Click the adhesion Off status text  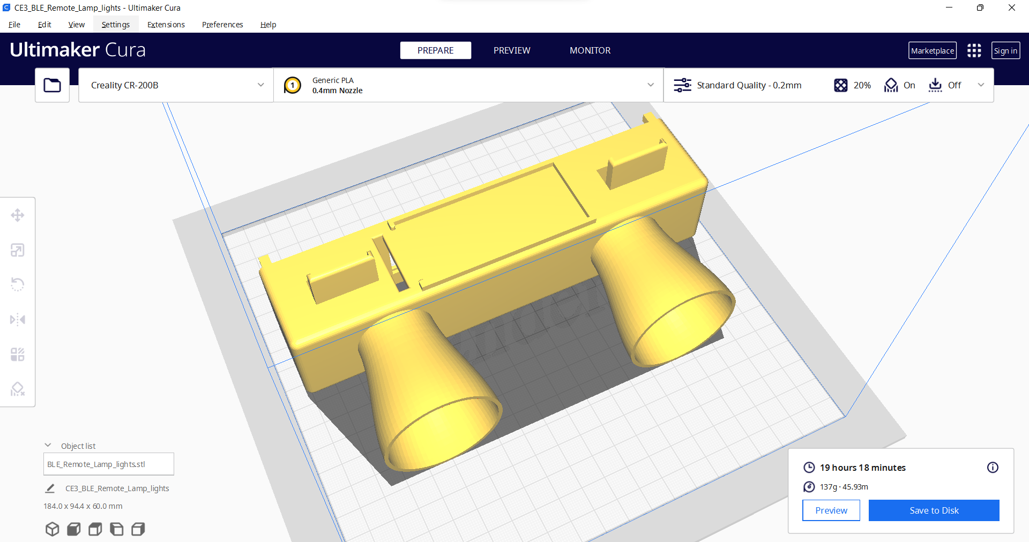tap(955, 85)
